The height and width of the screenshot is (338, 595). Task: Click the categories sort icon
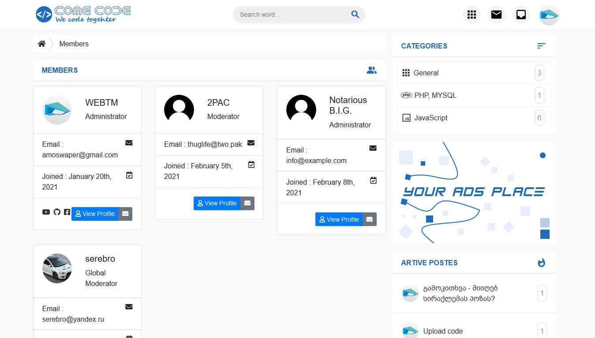point(541,46)
